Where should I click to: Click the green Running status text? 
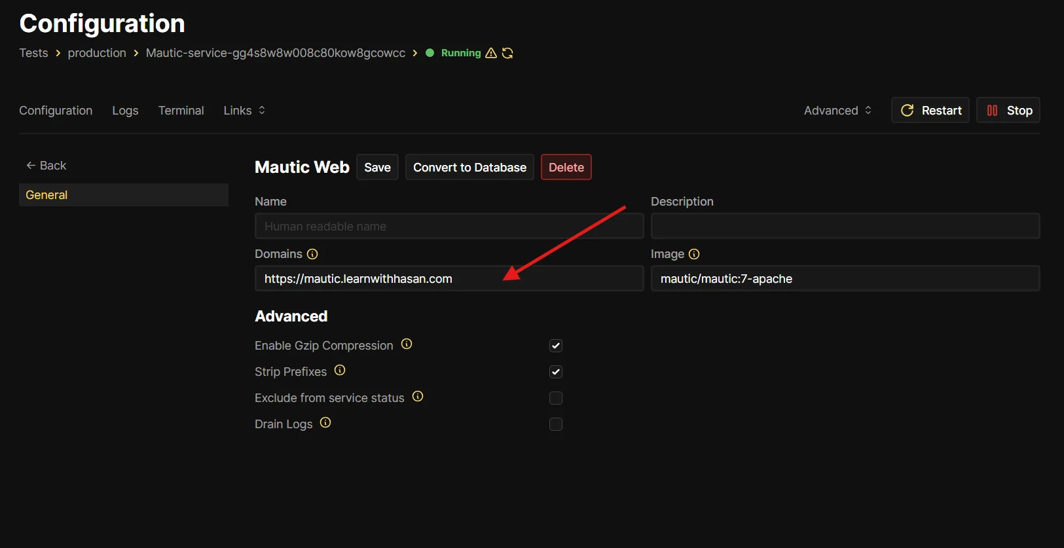461,53
